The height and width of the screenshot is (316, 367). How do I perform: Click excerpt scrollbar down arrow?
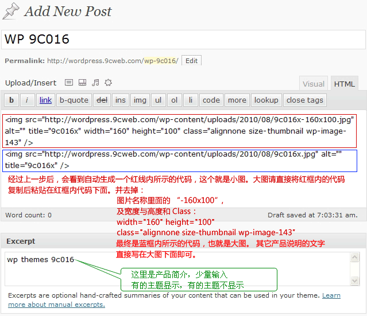(354, 280)
